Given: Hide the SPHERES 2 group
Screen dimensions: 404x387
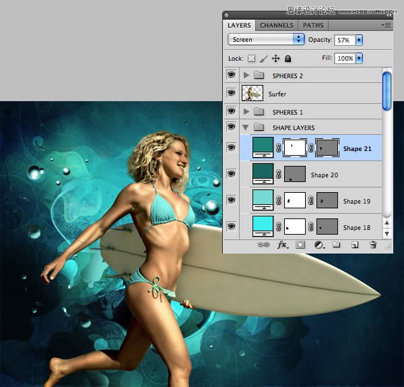Looking at the screenshot, I should click(231, 75).
